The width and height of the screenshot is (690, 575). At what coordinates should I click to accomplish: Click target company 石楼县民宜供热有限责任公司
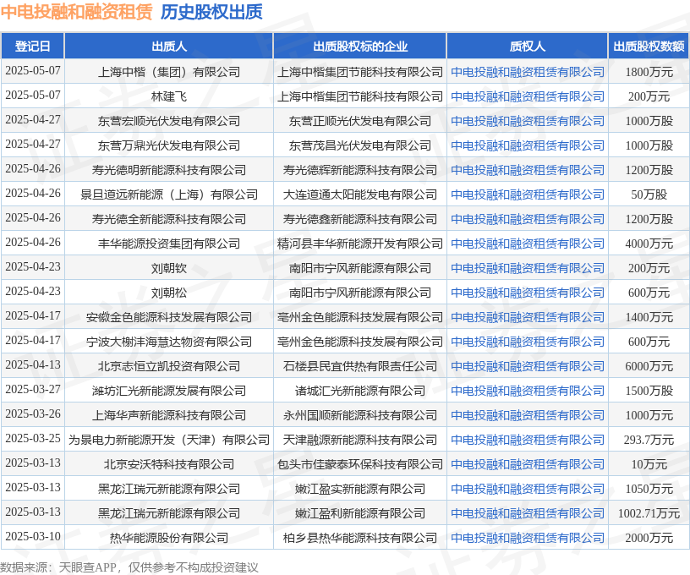(x=360, y=366)
